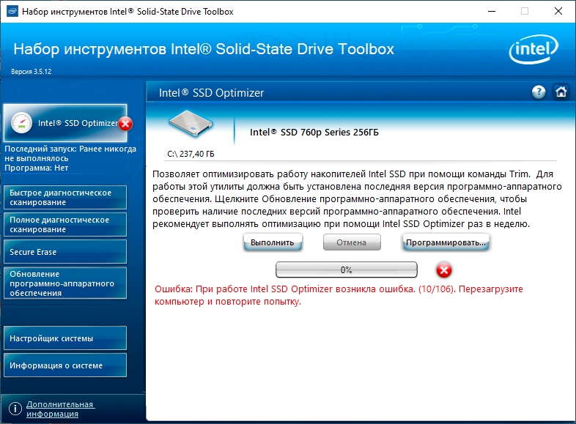The image size is (576, 424).
Task: Click the Версия 3.5.12 label
Action: pos(32,72)
